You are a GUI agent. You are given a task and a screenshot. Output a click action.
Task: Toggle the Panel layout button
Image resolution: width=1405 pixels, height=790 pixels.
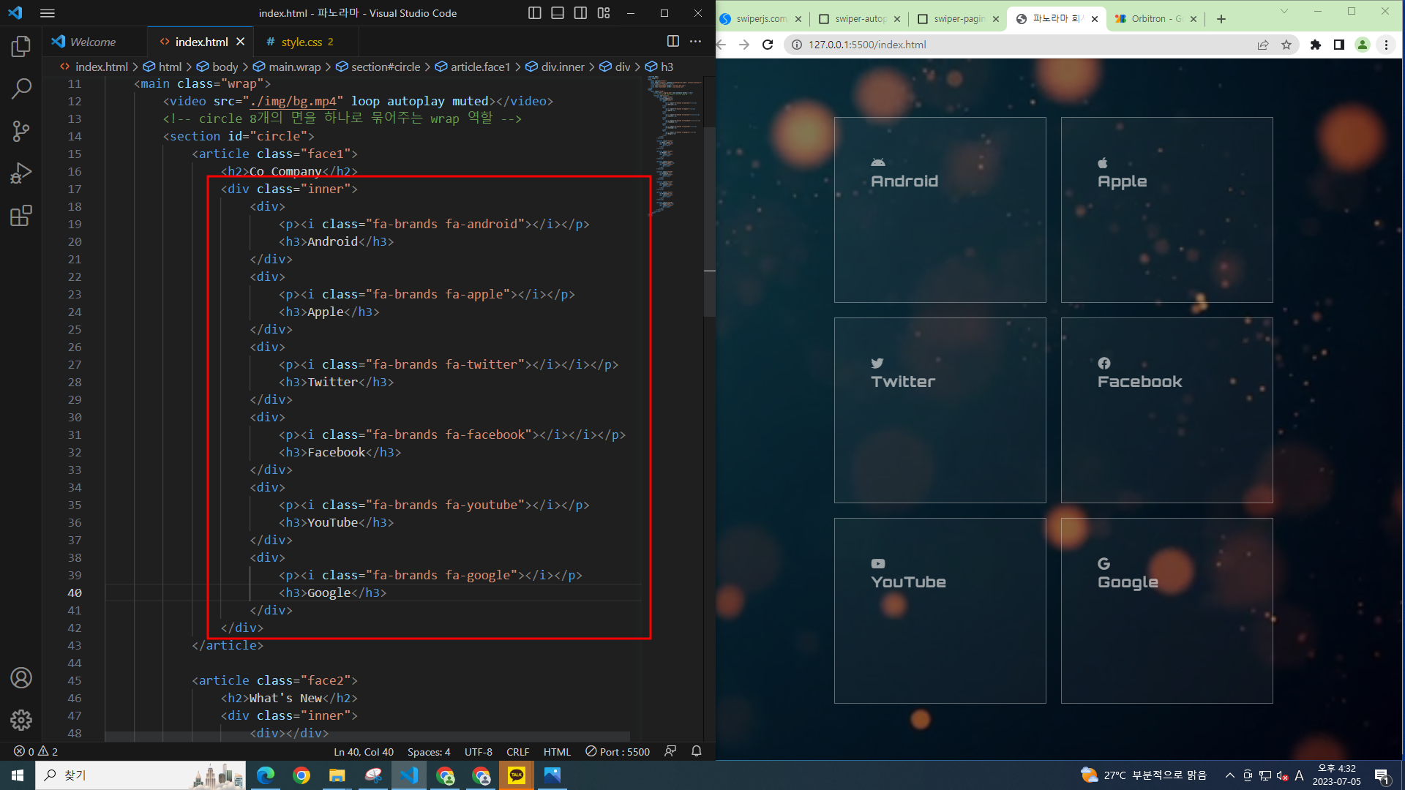[x=558, y=13]
